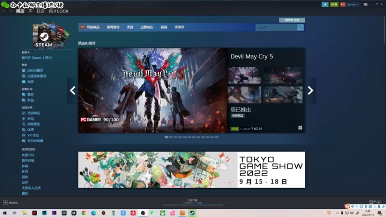The width and height of the screenshot is (386, 217).
Task: Click the magnifier search button
Action: click(x=300, y=27)
